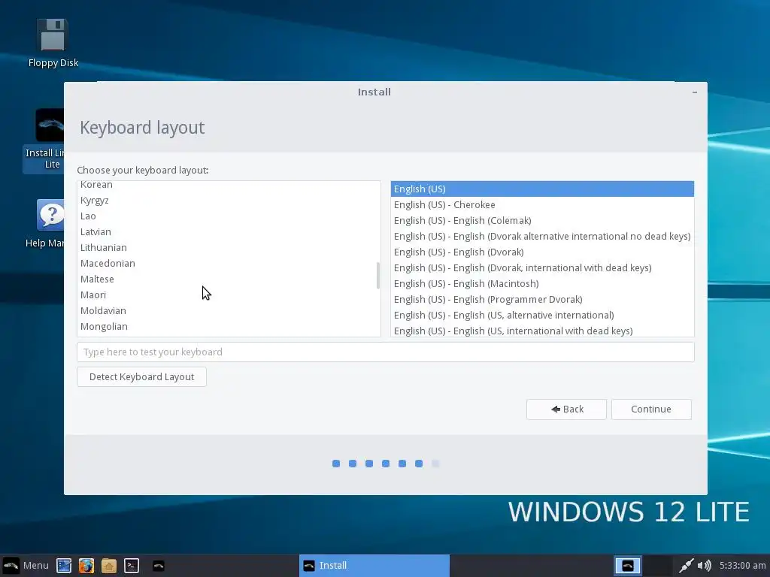Select Macedonian in the language list

(x=229, y=263)
